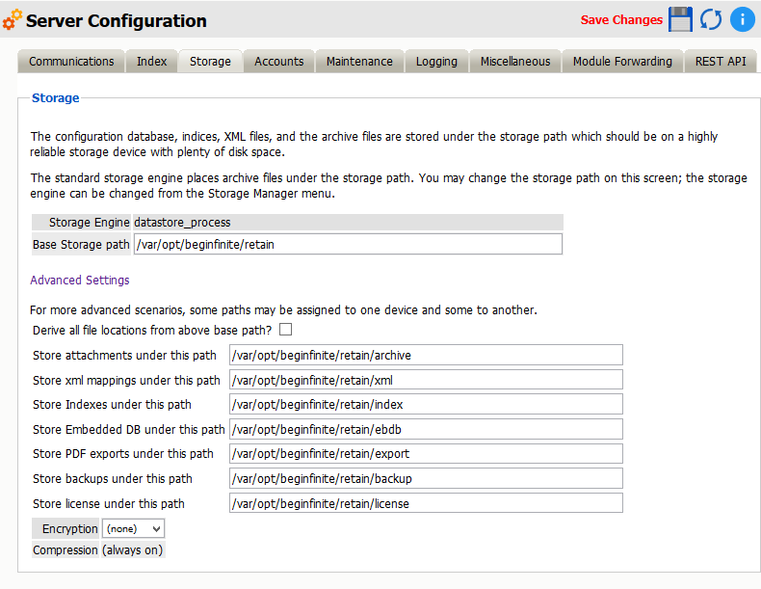Click the Store license path field
The image size is (761, 589).
(426, 503)
